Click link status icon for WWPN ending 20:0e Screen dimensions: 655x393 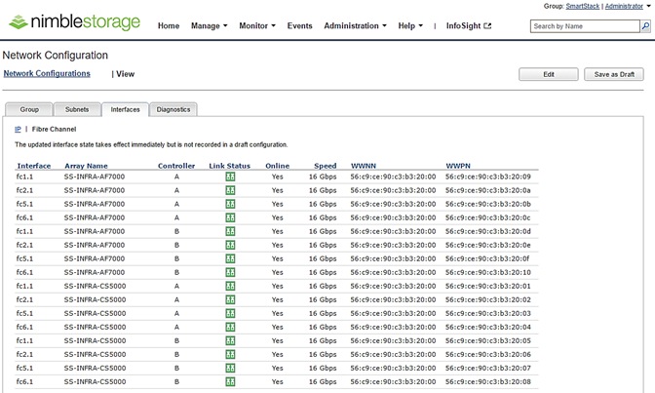[x=230, y=245]
